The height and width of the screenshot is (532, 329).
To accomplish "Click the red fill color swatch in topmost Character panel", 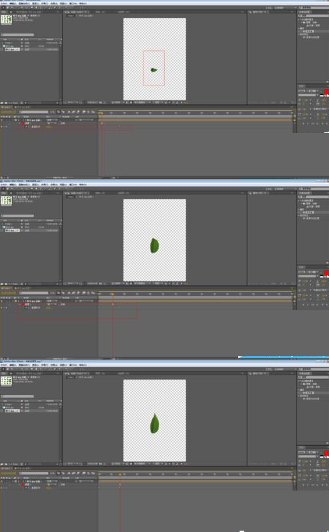I will pyautogui.click(x=326, y=92).
